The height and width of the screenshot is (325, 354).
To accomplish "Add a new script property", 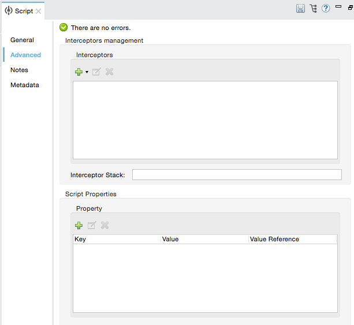I will coord(79,226).
